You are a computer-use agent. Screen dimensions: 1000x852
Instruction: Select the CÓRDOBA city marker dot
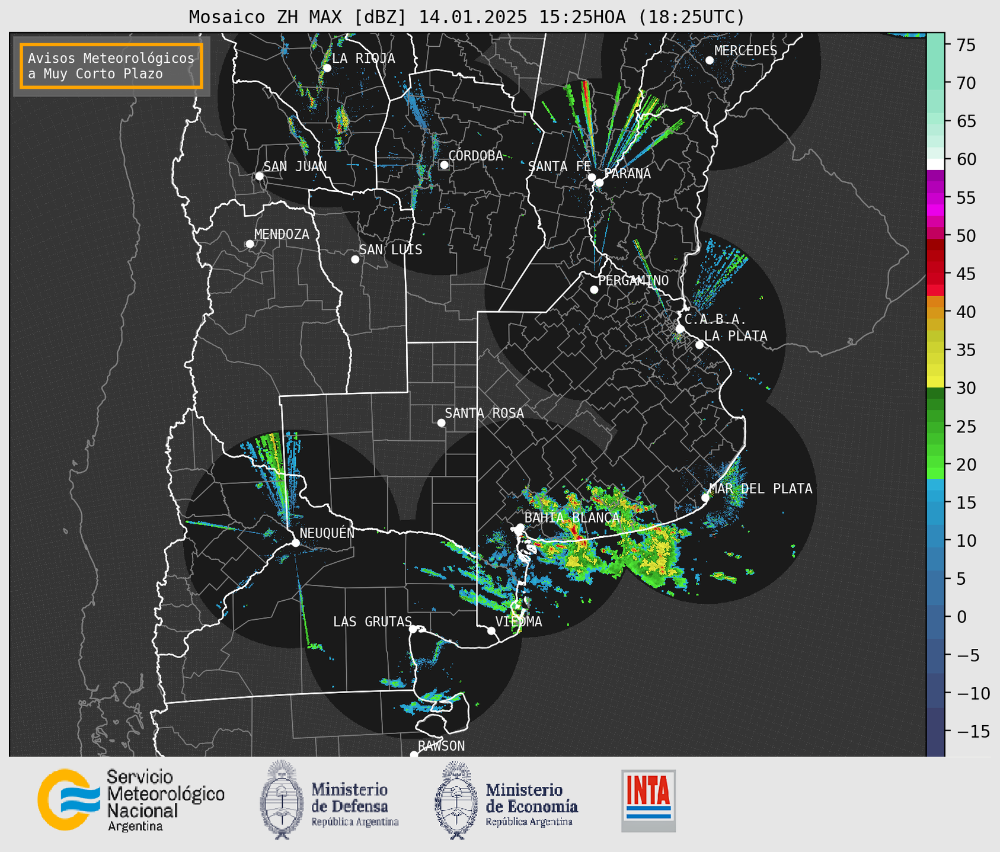coord(444,165)
